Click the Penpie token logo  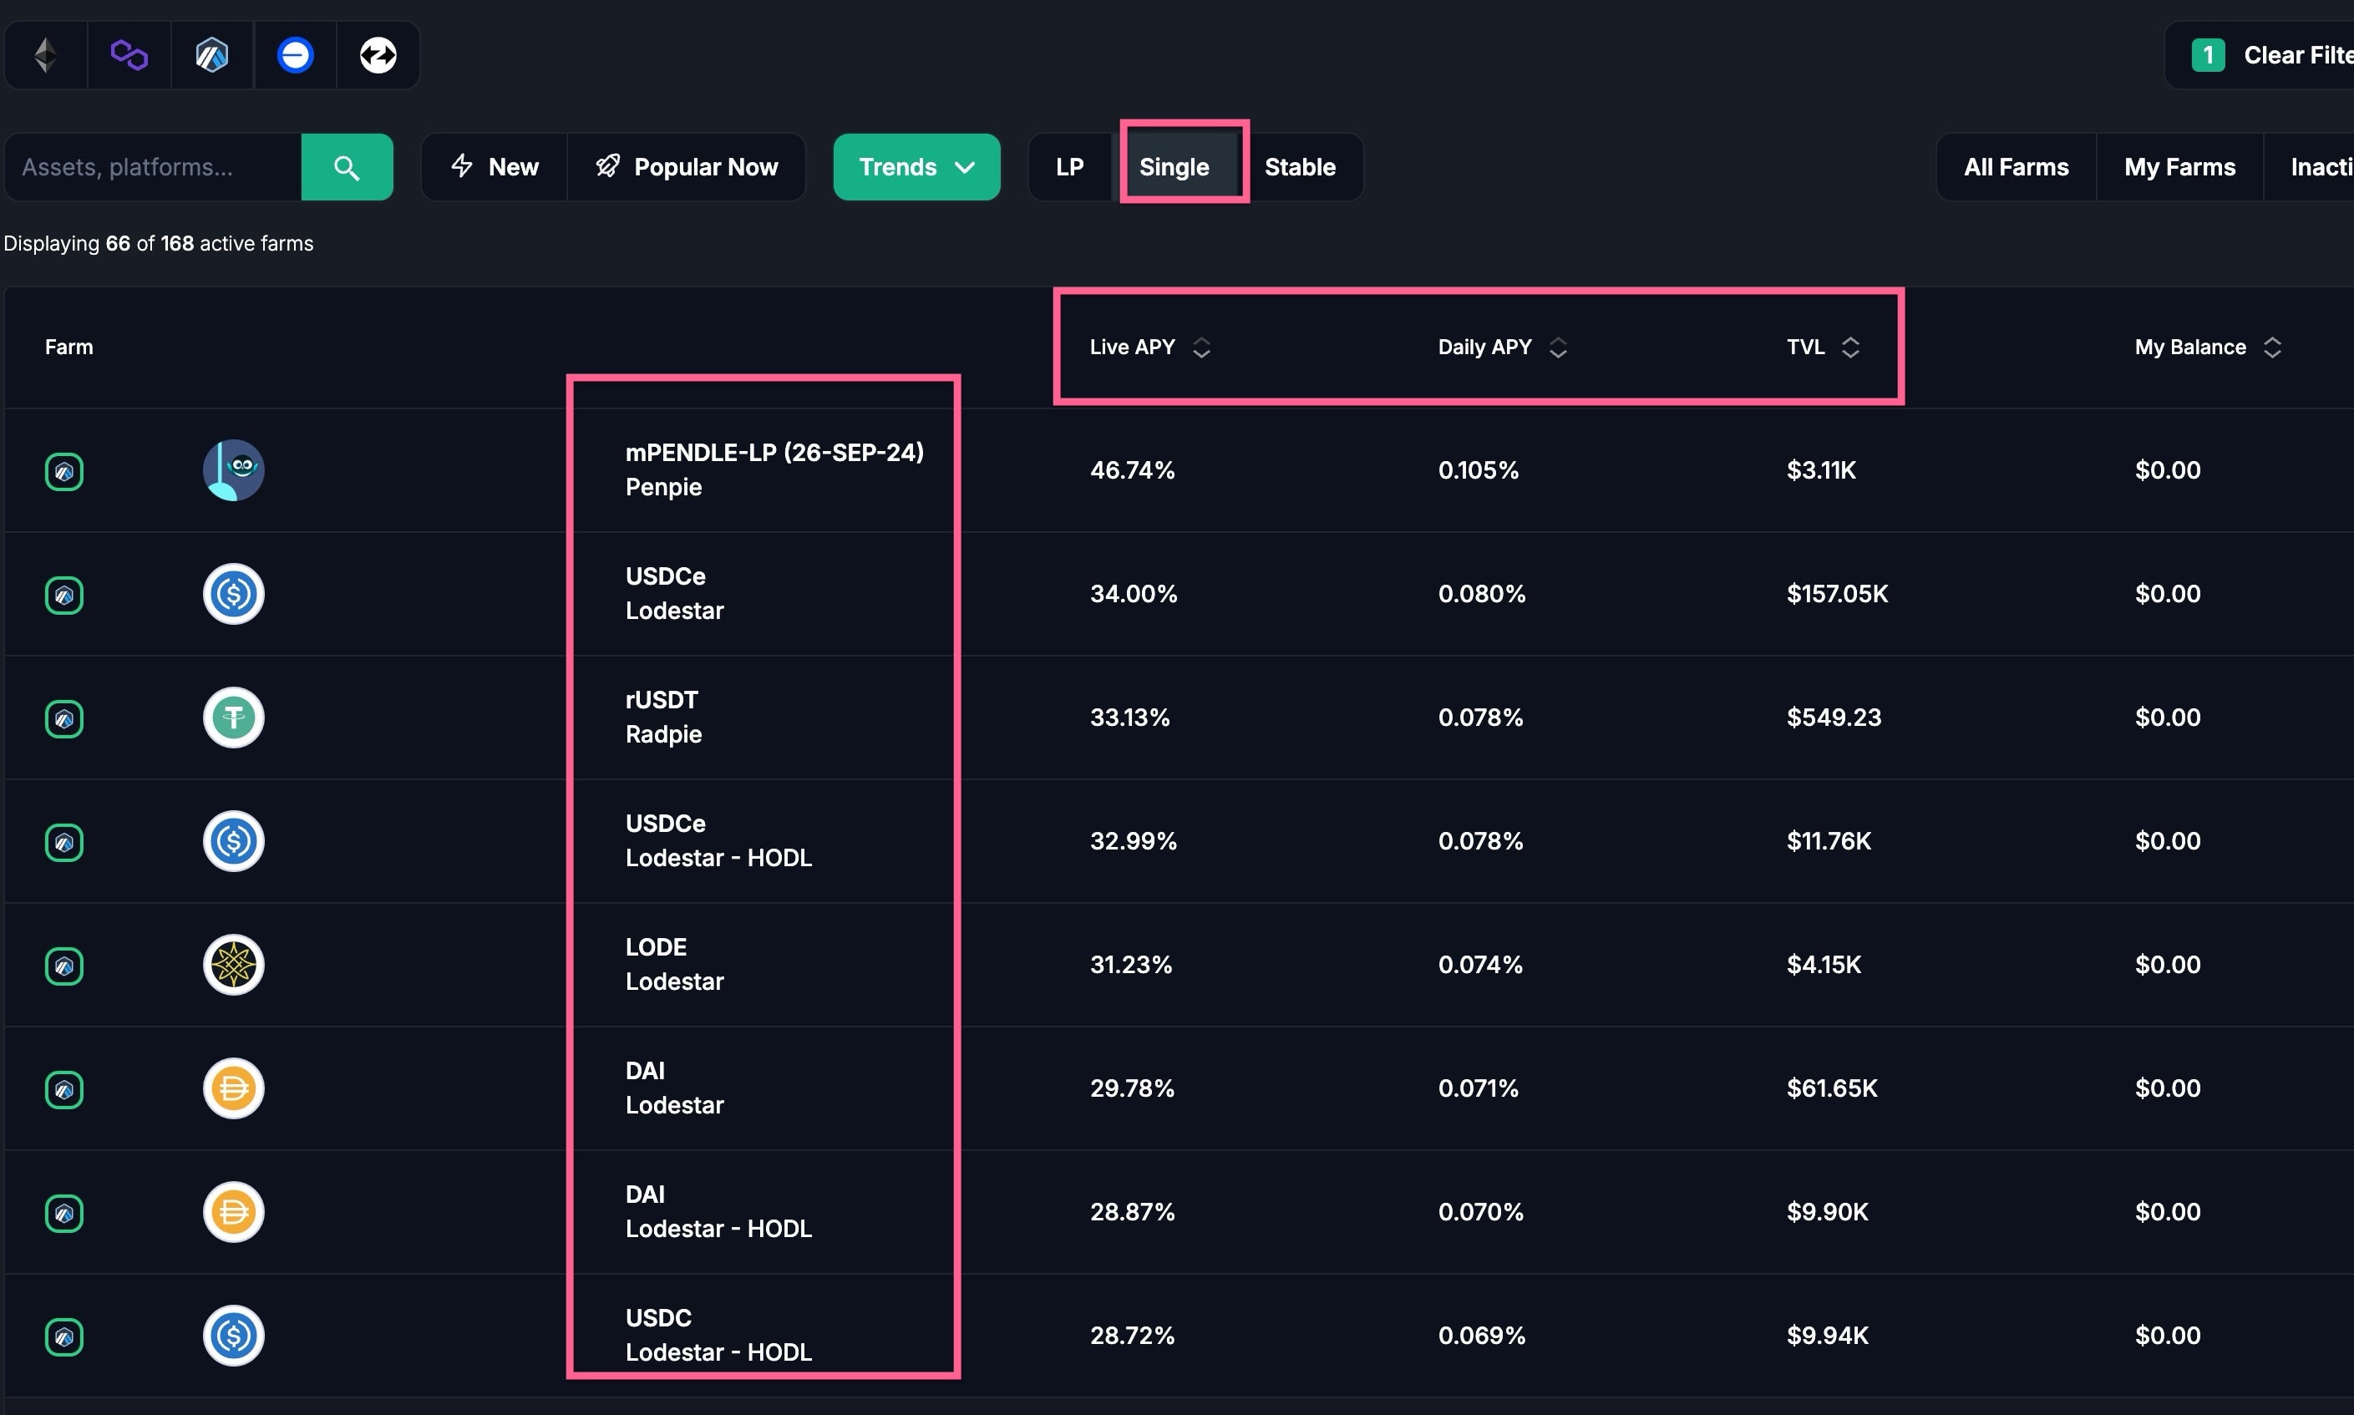[234, 470]
